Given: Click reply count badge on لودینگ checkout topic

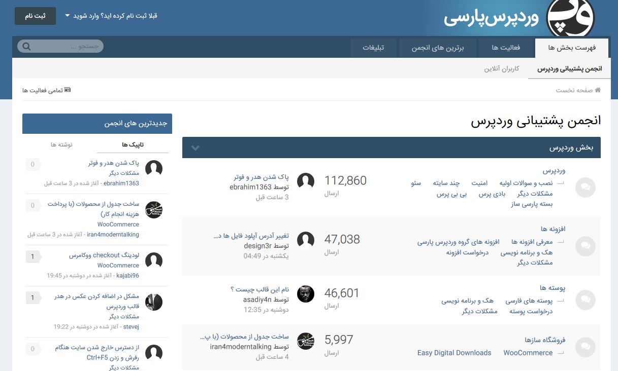Looking at the screenshot, I should pyautogui.click(x=32, y=257).
